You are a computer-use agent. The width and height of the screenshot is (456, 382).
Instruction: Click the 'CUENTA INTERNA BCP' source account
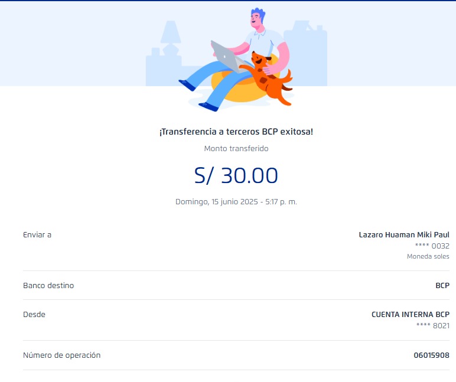click(x=410, y=315)
